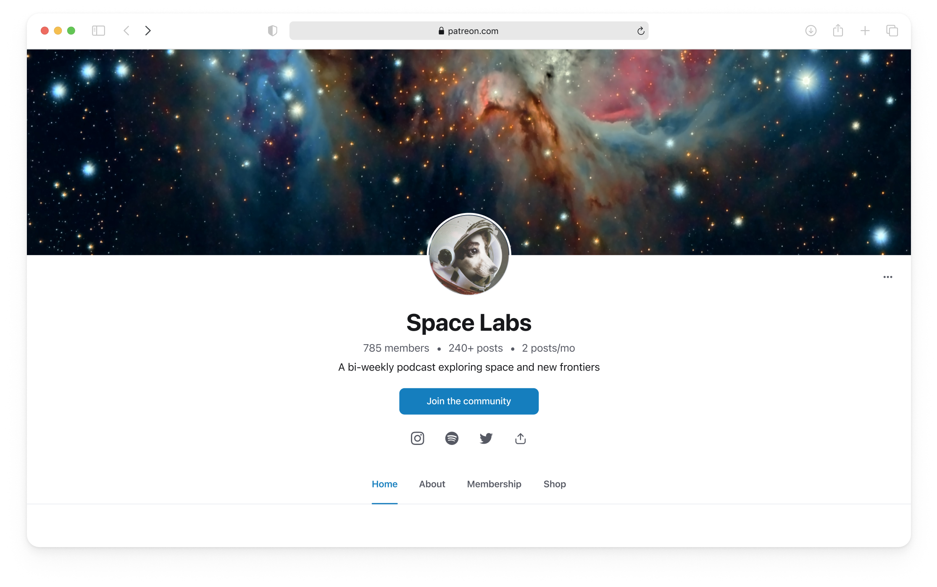Open the three-dot more options menu

(887, 277)
